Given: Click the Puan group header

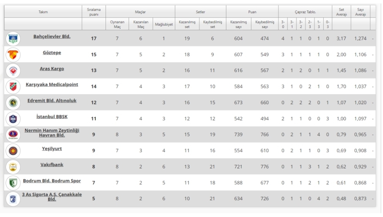Looking at the screenshot, I should pyautogui.click(x=253, y=12).
